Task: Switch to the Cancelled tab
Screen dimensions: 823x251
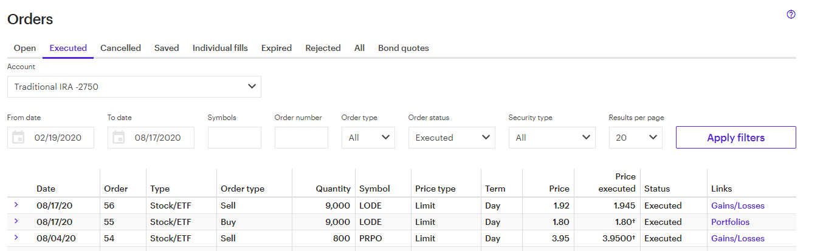Action: (120, 48)
